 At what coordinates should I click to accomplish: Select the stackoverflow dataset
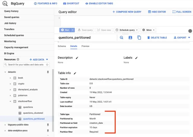click(25, 101)
